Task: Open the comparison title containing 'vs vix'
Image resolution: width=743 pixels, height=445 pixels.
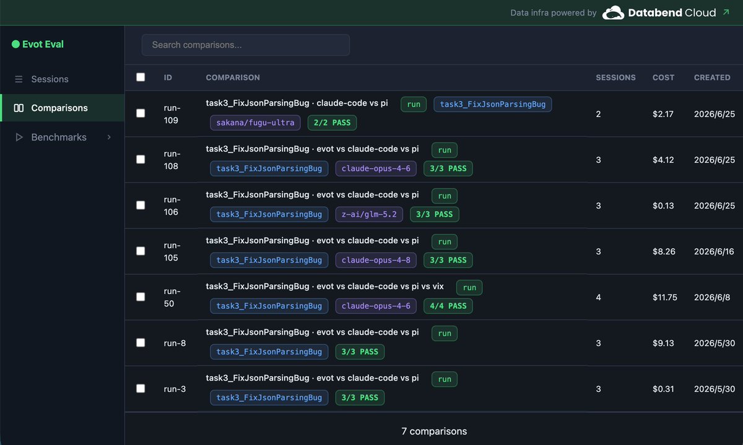Action: coord(324,286)
